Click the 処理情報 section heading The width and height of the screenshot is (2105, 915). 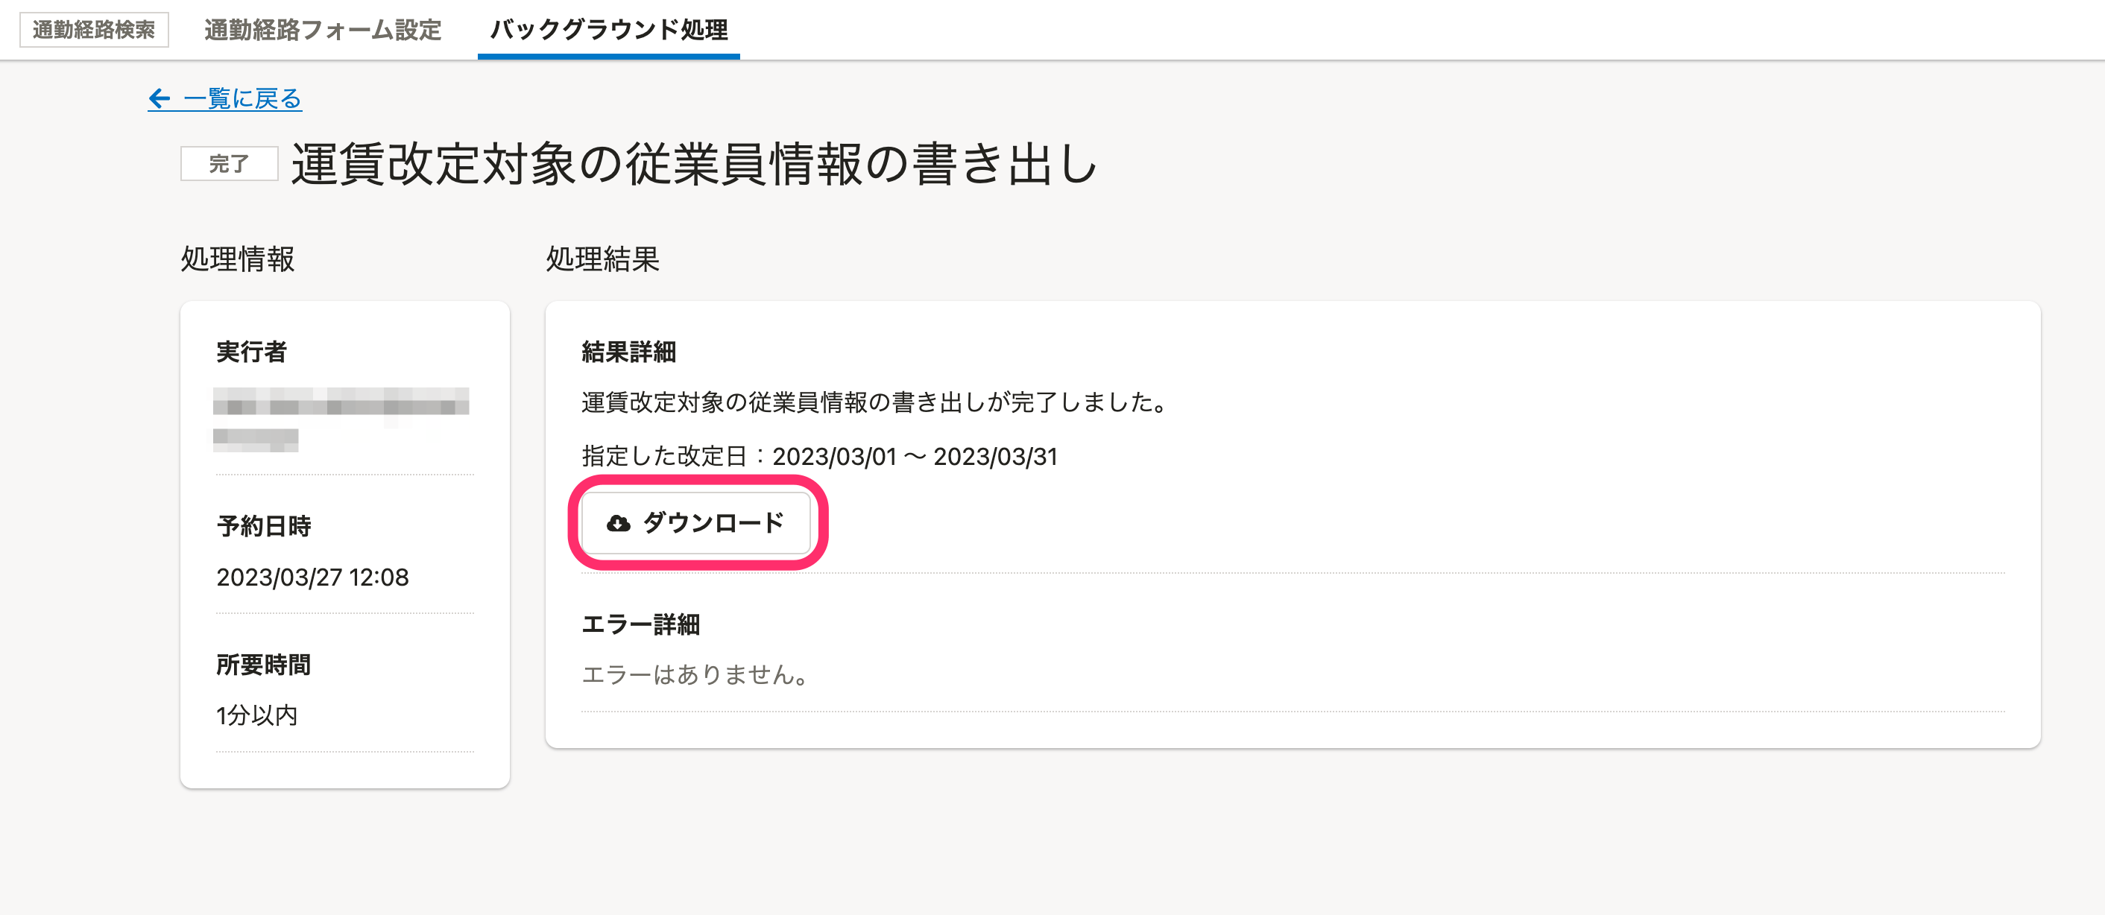238,259
